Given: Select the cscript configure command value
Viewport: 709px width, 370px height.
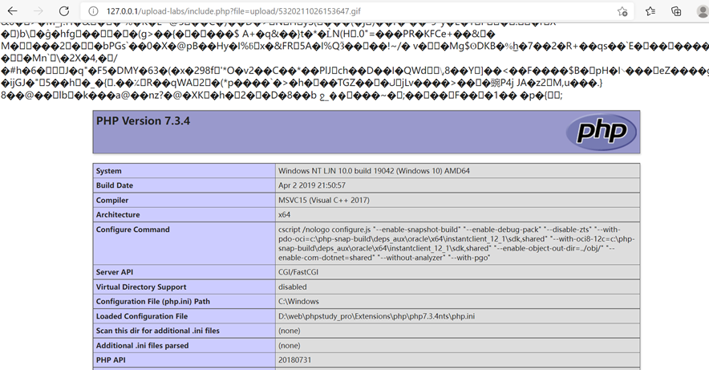Looking at the screenshot, I should tap(456, 243).
